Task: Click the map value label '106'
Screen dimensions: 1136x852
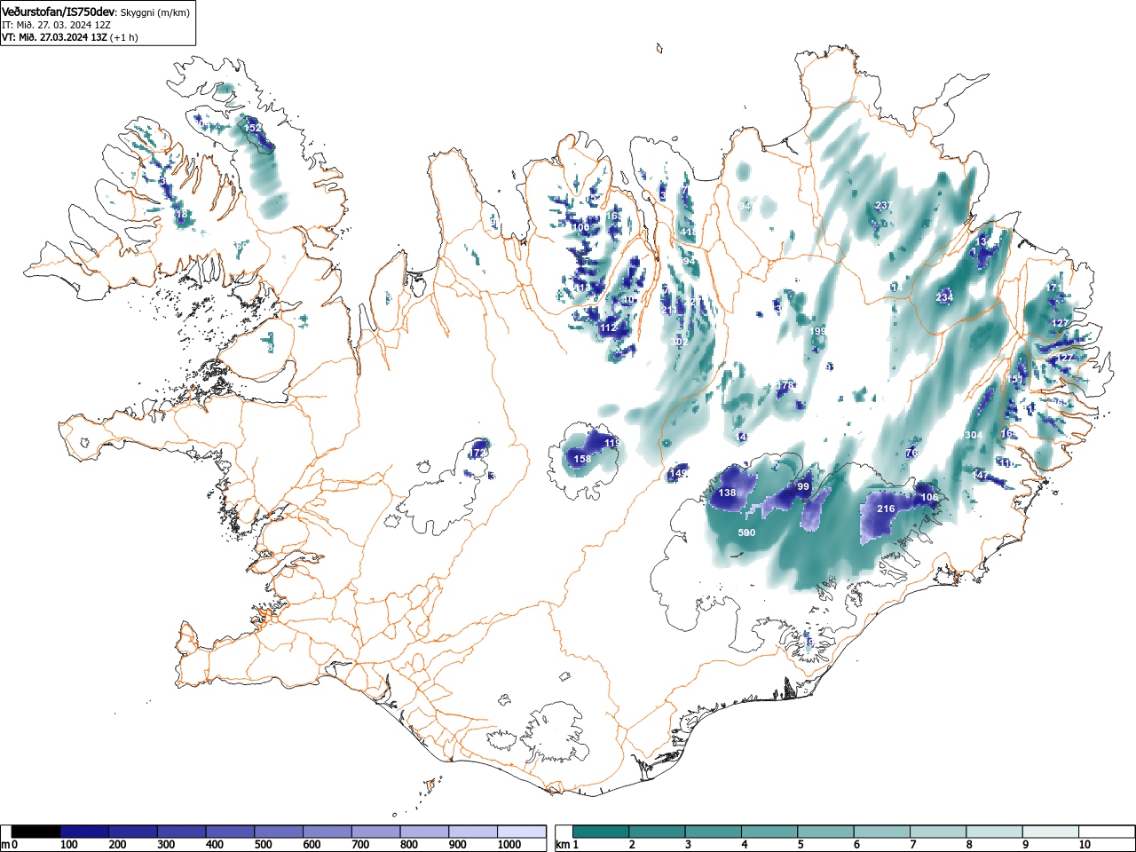Action: pyautogui.click(x=929, y=498)
